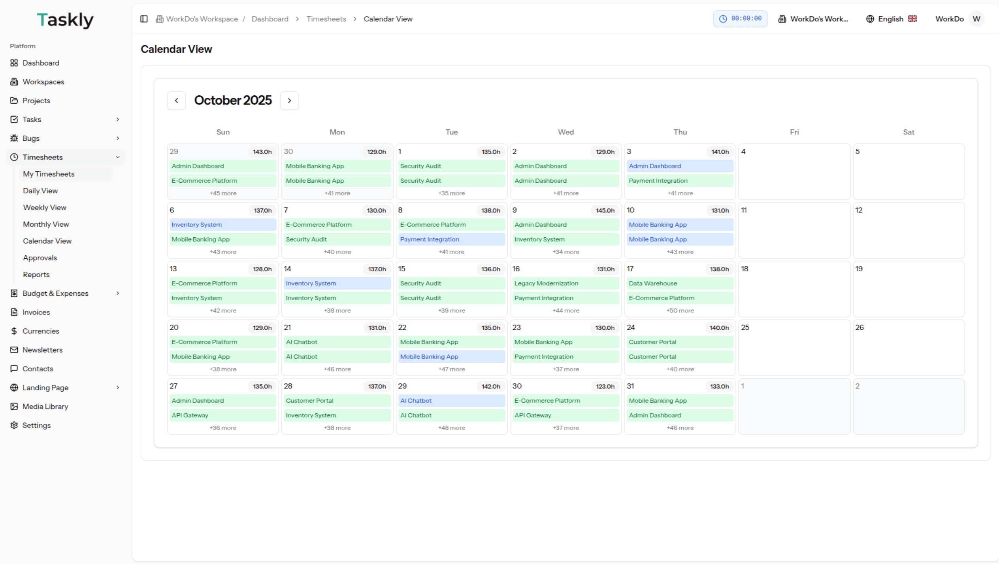Go to previous month arrow

(176, 100)
